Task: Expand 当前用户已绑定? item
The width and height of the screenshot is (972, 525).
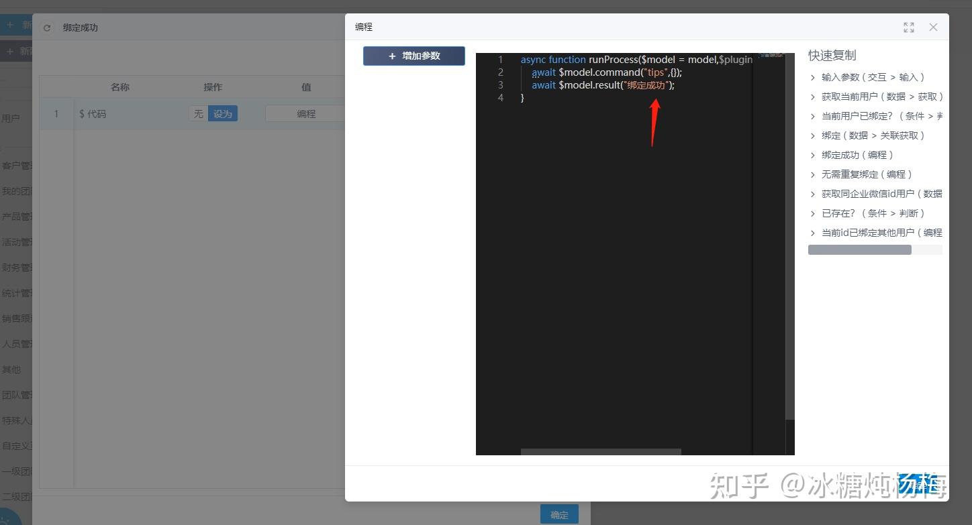Action: tap(813, 117)
